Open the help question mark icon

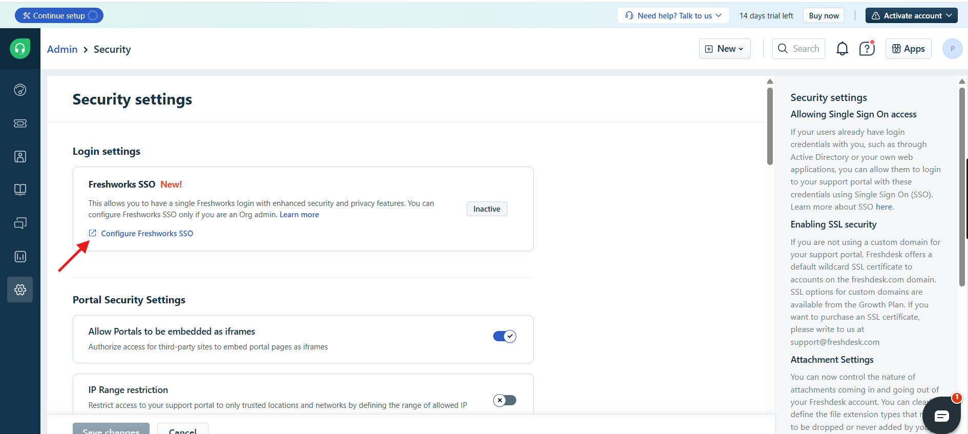pyautogui.click(x=867, y=49)
